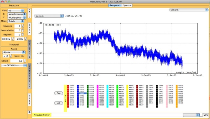Viewport: 210px width, 119px height.
Task: Click the yellow swatch beside KB006
Action: coord(127,86)
